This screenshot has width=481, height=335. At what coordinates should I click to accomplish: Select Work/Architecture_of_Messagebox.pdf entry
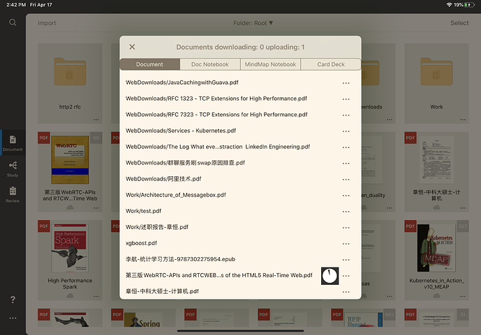[176, 195]
